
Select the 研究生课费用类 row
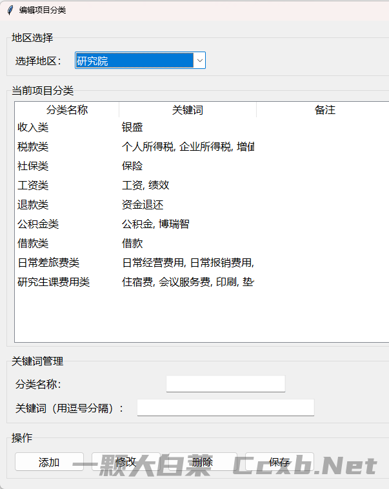click(54, 282)
